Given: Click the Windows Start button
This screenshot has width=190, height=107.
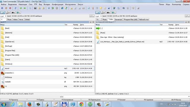Looking at the screenshot, I should [4, 104].
